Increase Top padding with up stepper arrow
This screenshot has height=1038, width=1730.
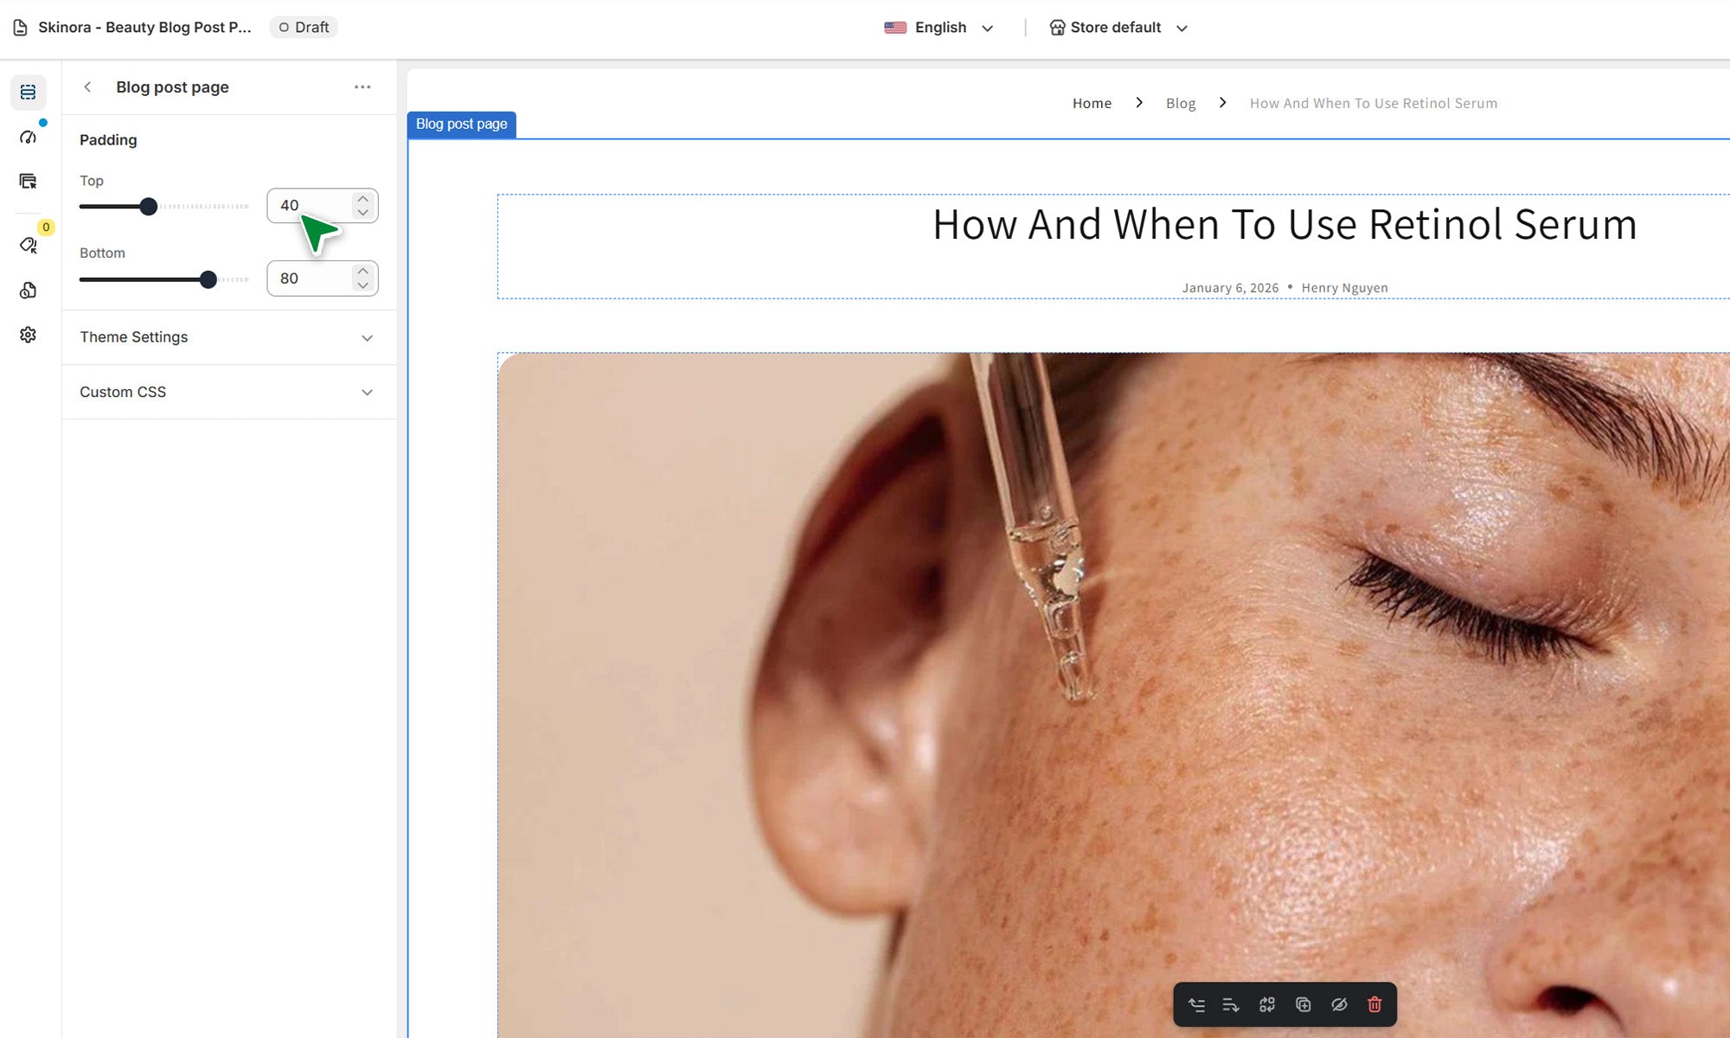(363, 199)
